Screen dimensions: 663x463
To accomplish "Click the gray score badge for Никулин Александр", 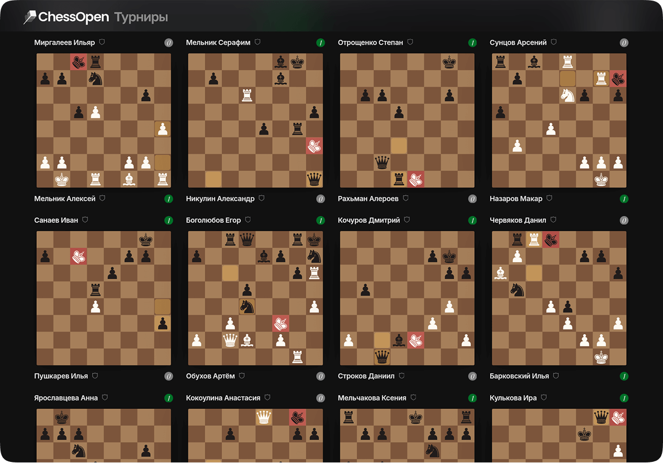I will [x=320, y=199].
